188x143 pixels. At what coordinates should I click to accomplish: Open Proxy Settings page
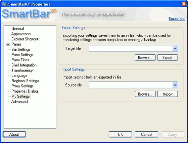22,86
